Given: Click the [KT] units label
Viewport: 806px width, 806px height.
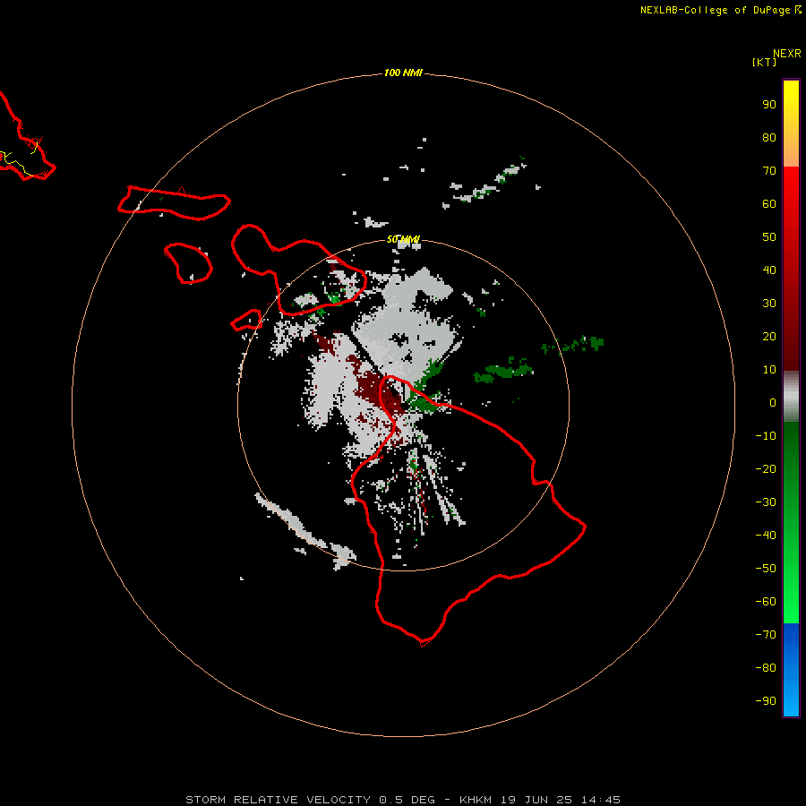Looking at the screenshot, I should click(x=765, y=62).
